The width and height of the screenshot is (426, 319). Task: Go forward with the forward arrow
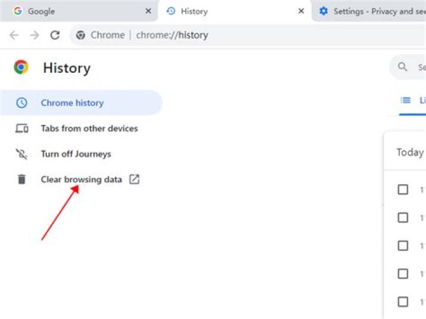coord(34,35)
